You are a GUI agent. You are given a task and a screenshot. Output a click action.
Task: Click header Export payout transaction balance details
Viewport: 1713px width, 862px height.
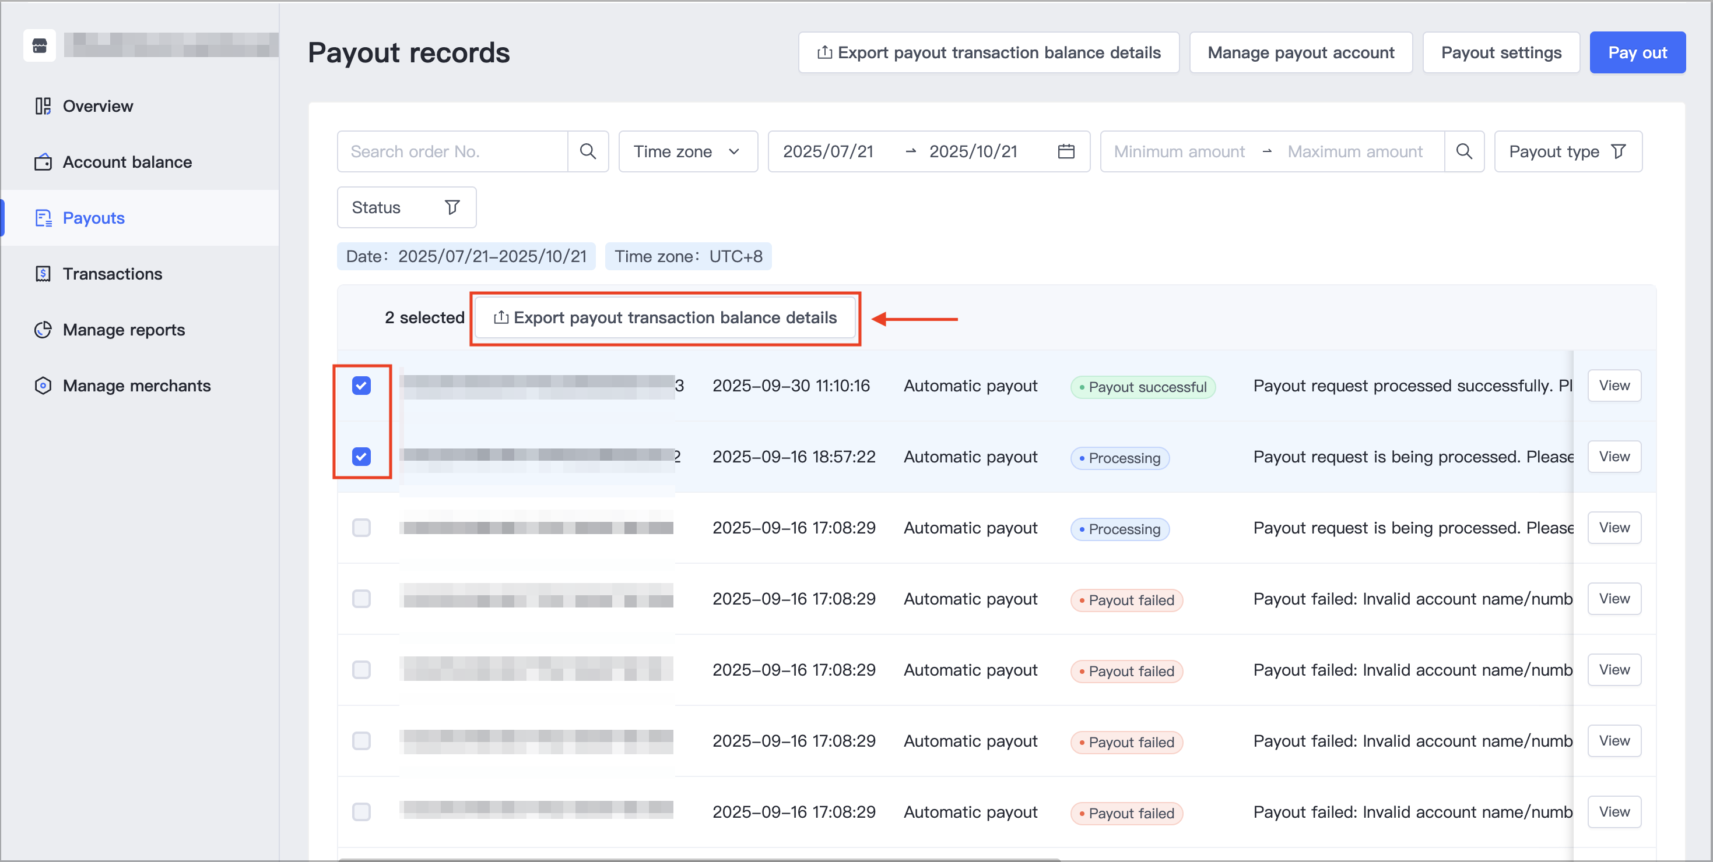pos(989,52)
